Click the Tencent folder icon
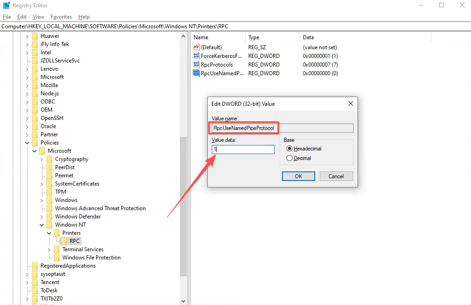 [x=35, y=282]
